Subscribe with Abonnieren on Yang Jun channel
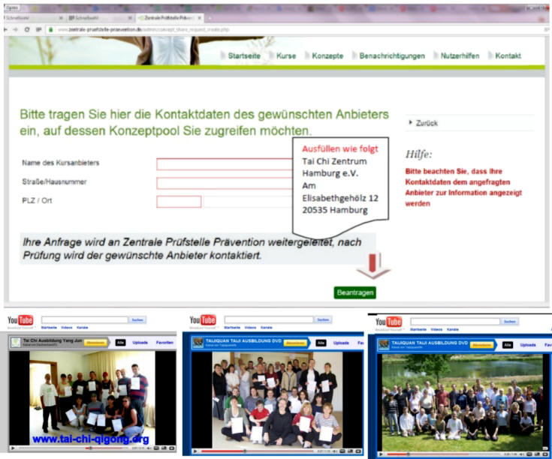 pos(95,342)
